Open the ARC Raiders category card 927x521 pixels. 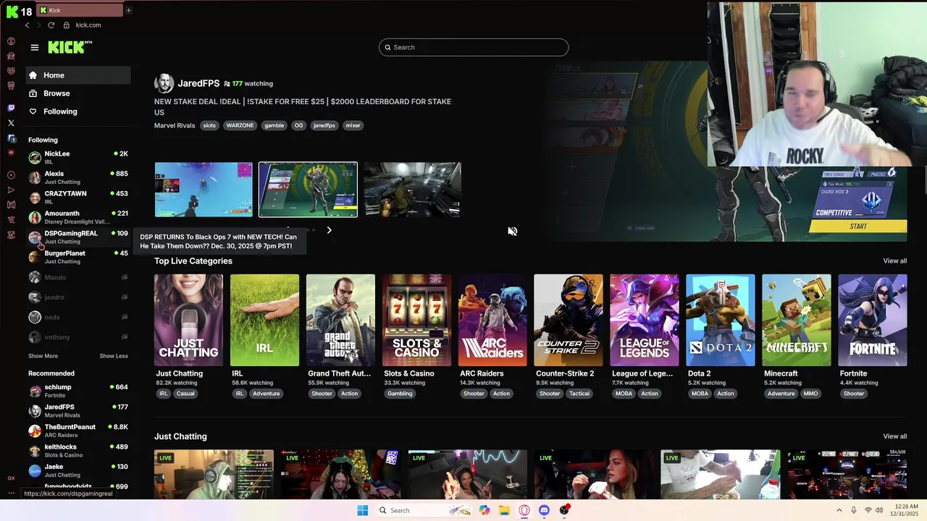tap(492, 320)
